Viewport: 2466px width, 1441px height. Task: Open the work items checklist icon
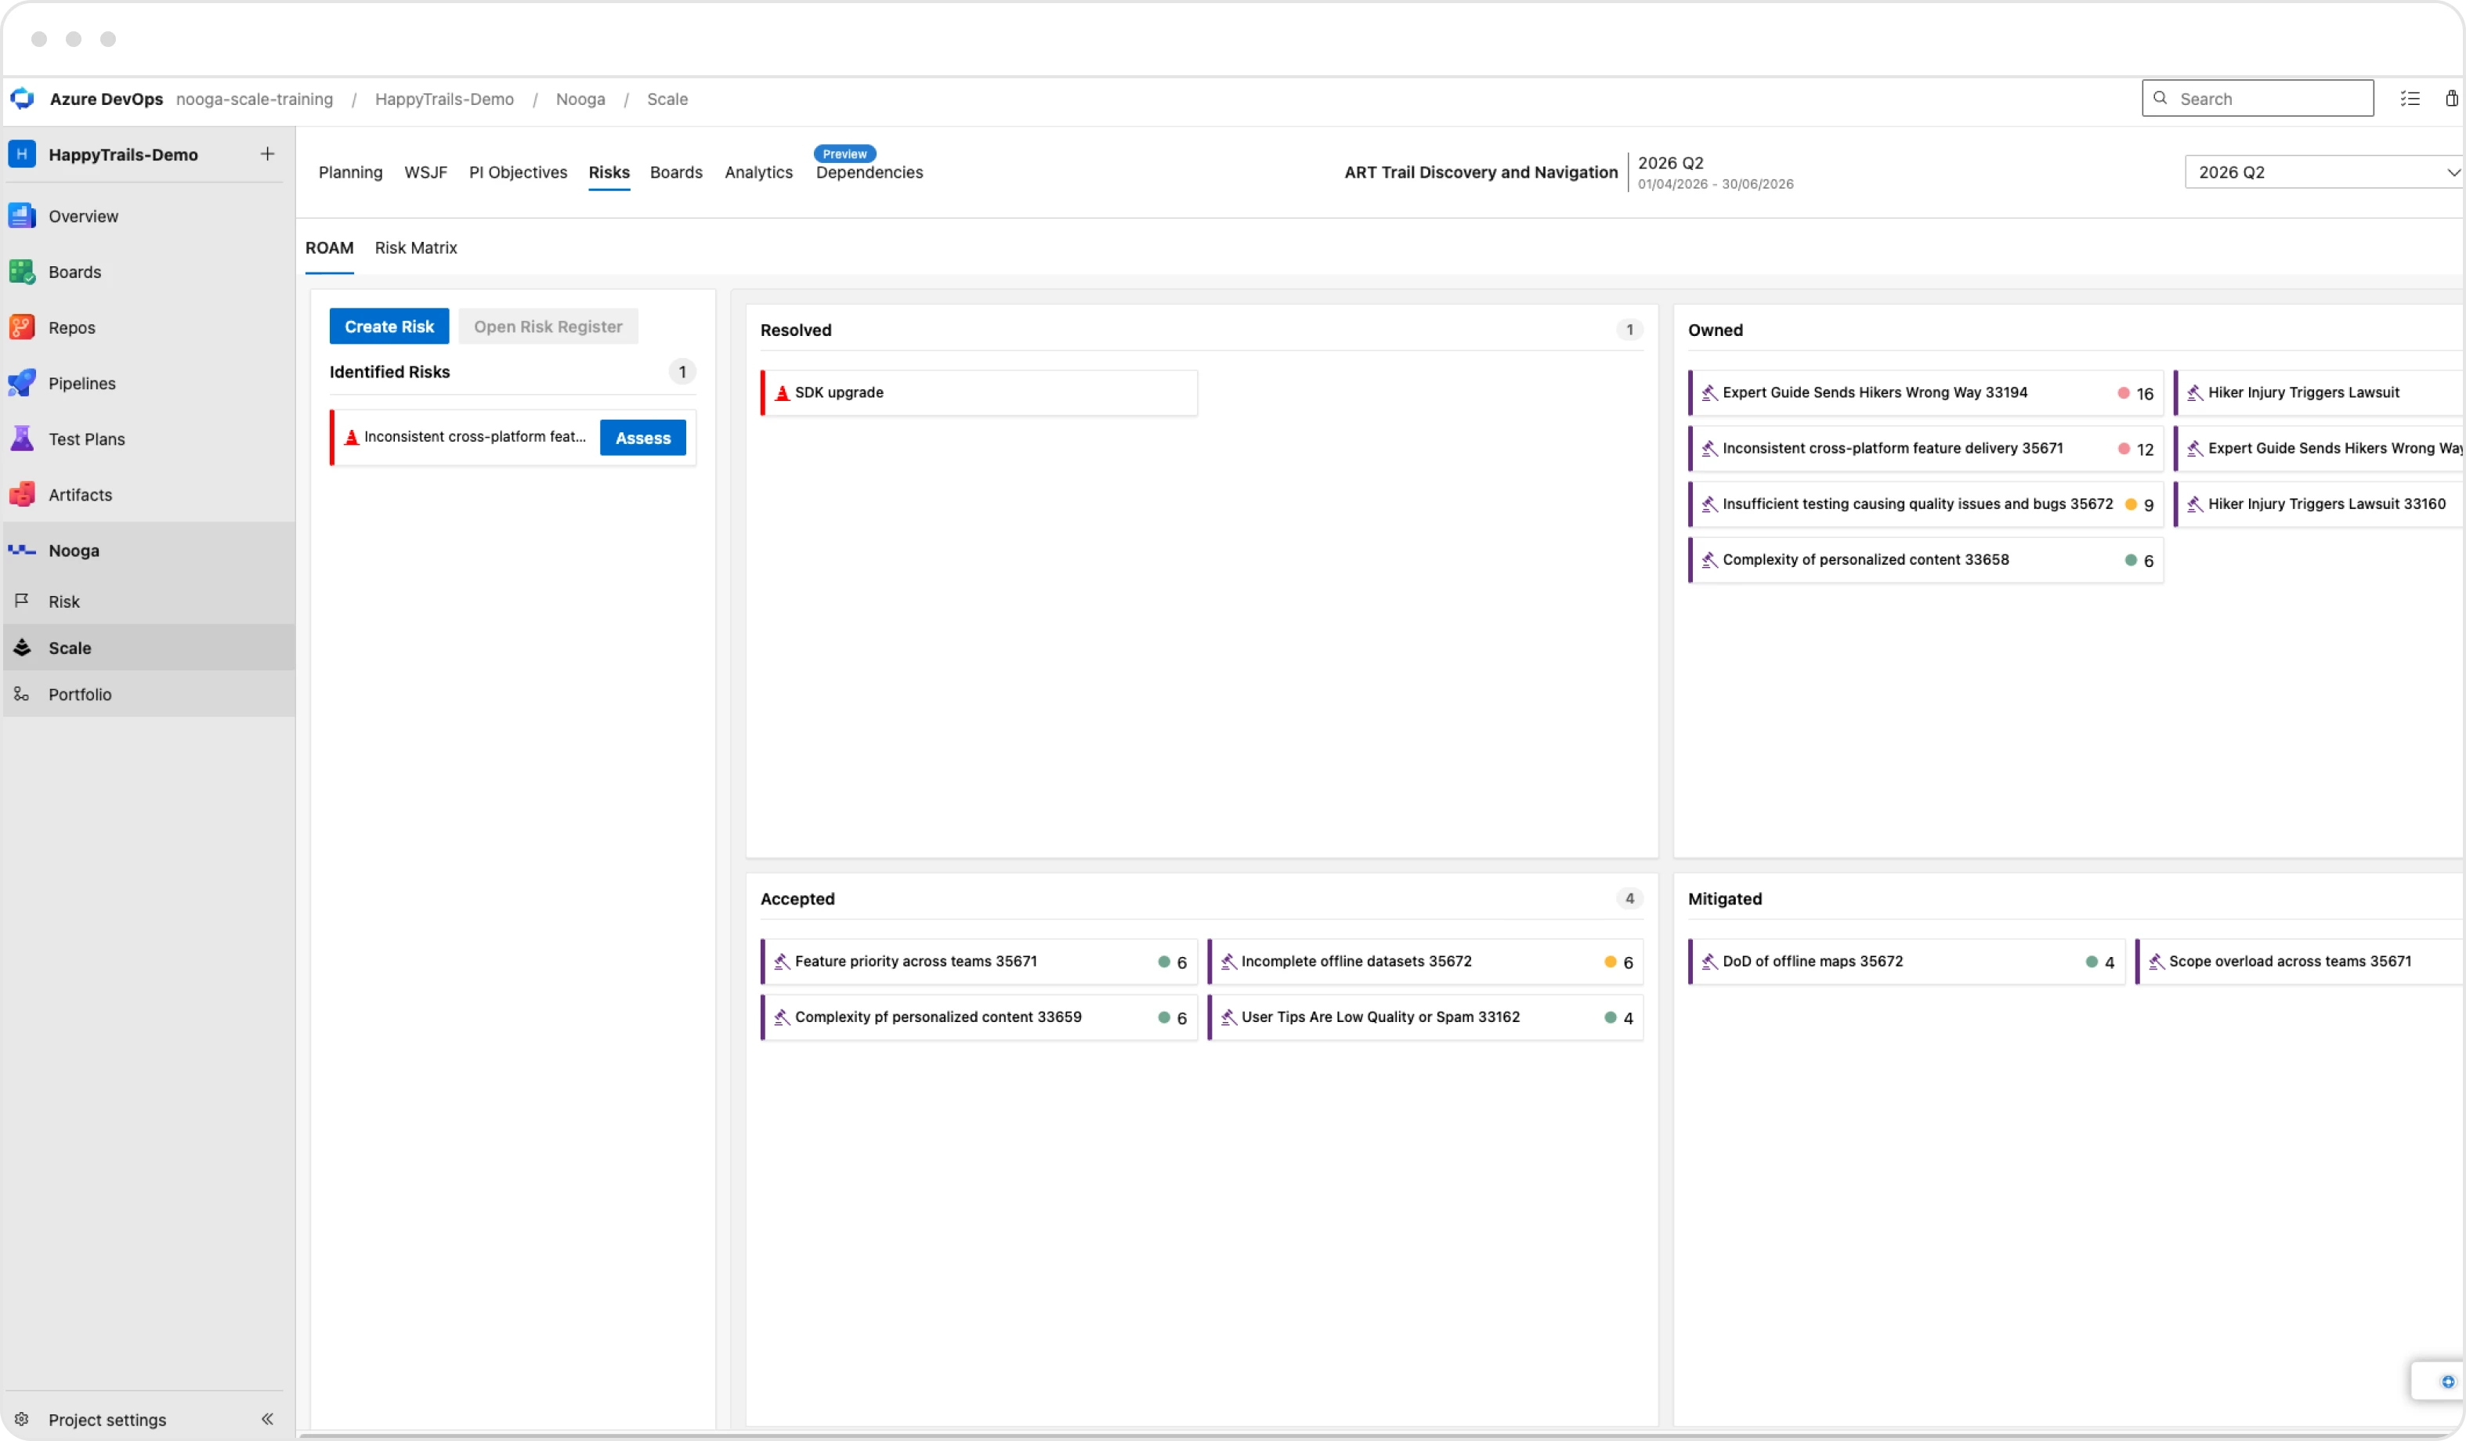coord(2410,99)
